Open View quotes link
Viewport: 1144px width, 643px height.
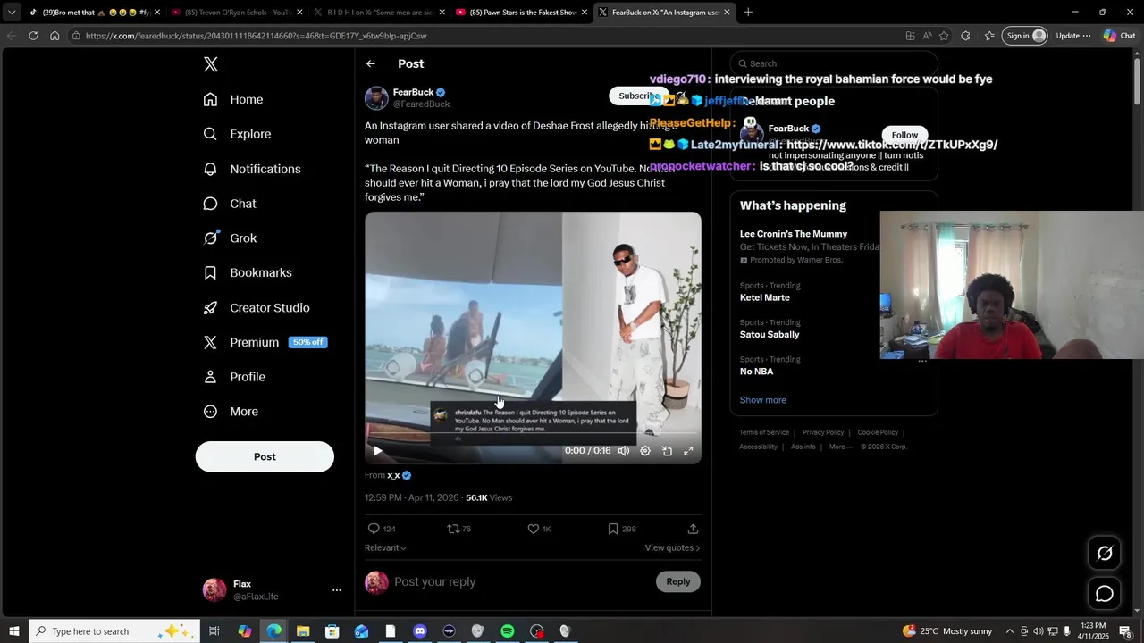coord(672,547)
